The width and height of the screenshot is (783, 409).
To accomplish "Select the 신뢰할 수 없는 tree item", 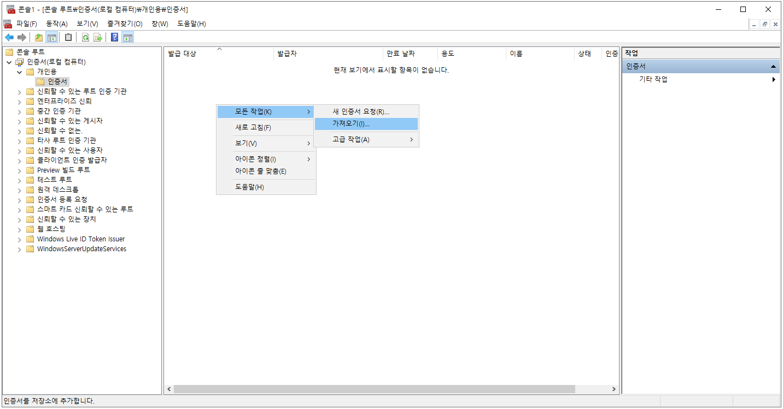I will [x=60, y=131].
